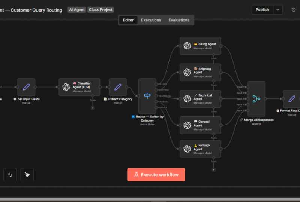This screenshot has height=202, width=300.
Task: Click the Billing Agent Tools diamond connector
Action: (214, 55)
